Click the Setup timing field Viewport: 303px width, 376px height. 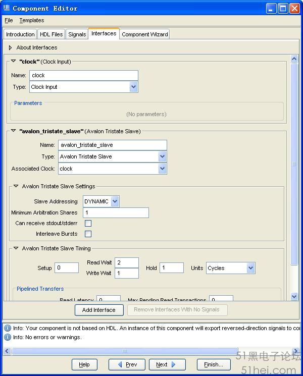click(x=67, y=267)
